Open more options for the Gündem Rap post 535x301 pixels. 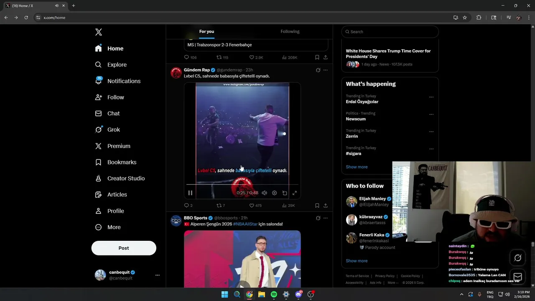click(326, 70)
